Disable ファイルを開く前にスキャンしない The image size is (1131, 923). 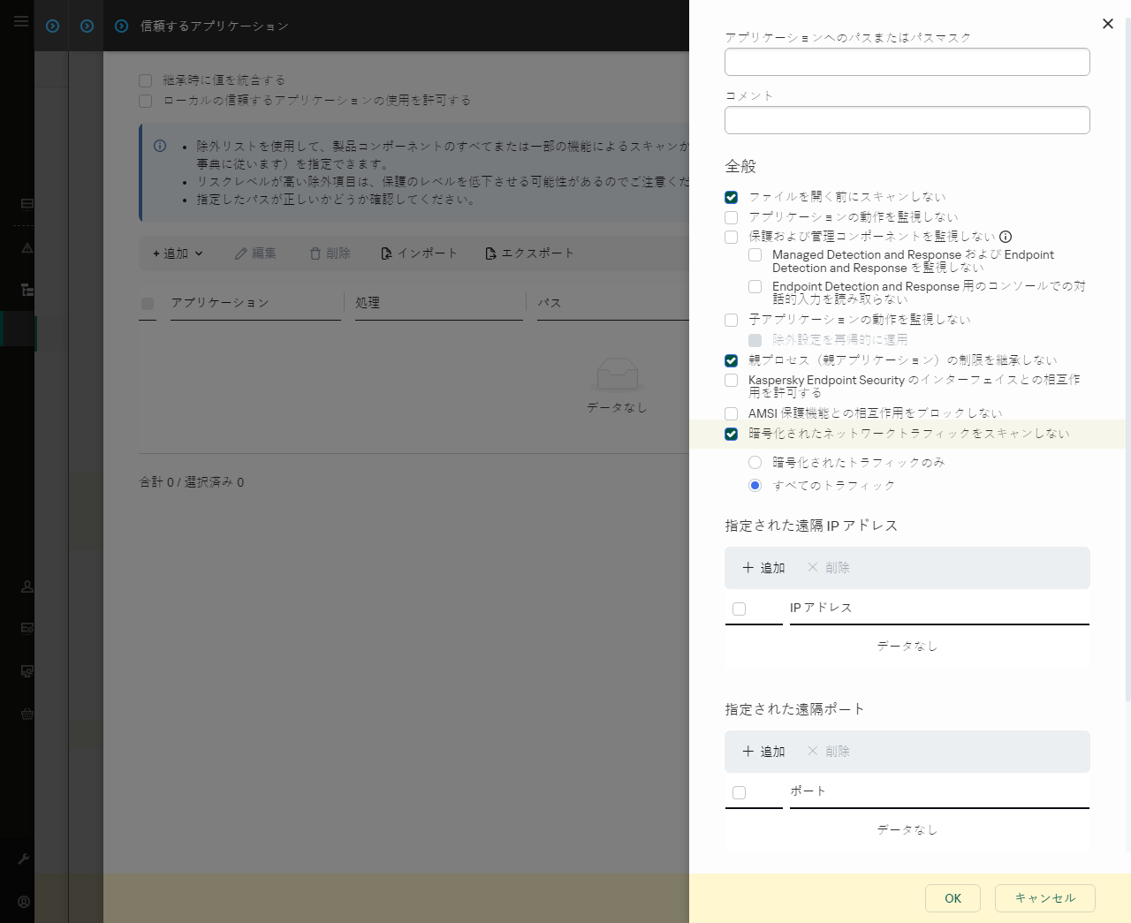pos(731,196)
